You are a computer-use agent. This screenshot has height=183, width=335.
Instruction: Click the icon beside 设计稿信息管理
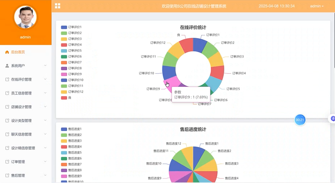7,148
